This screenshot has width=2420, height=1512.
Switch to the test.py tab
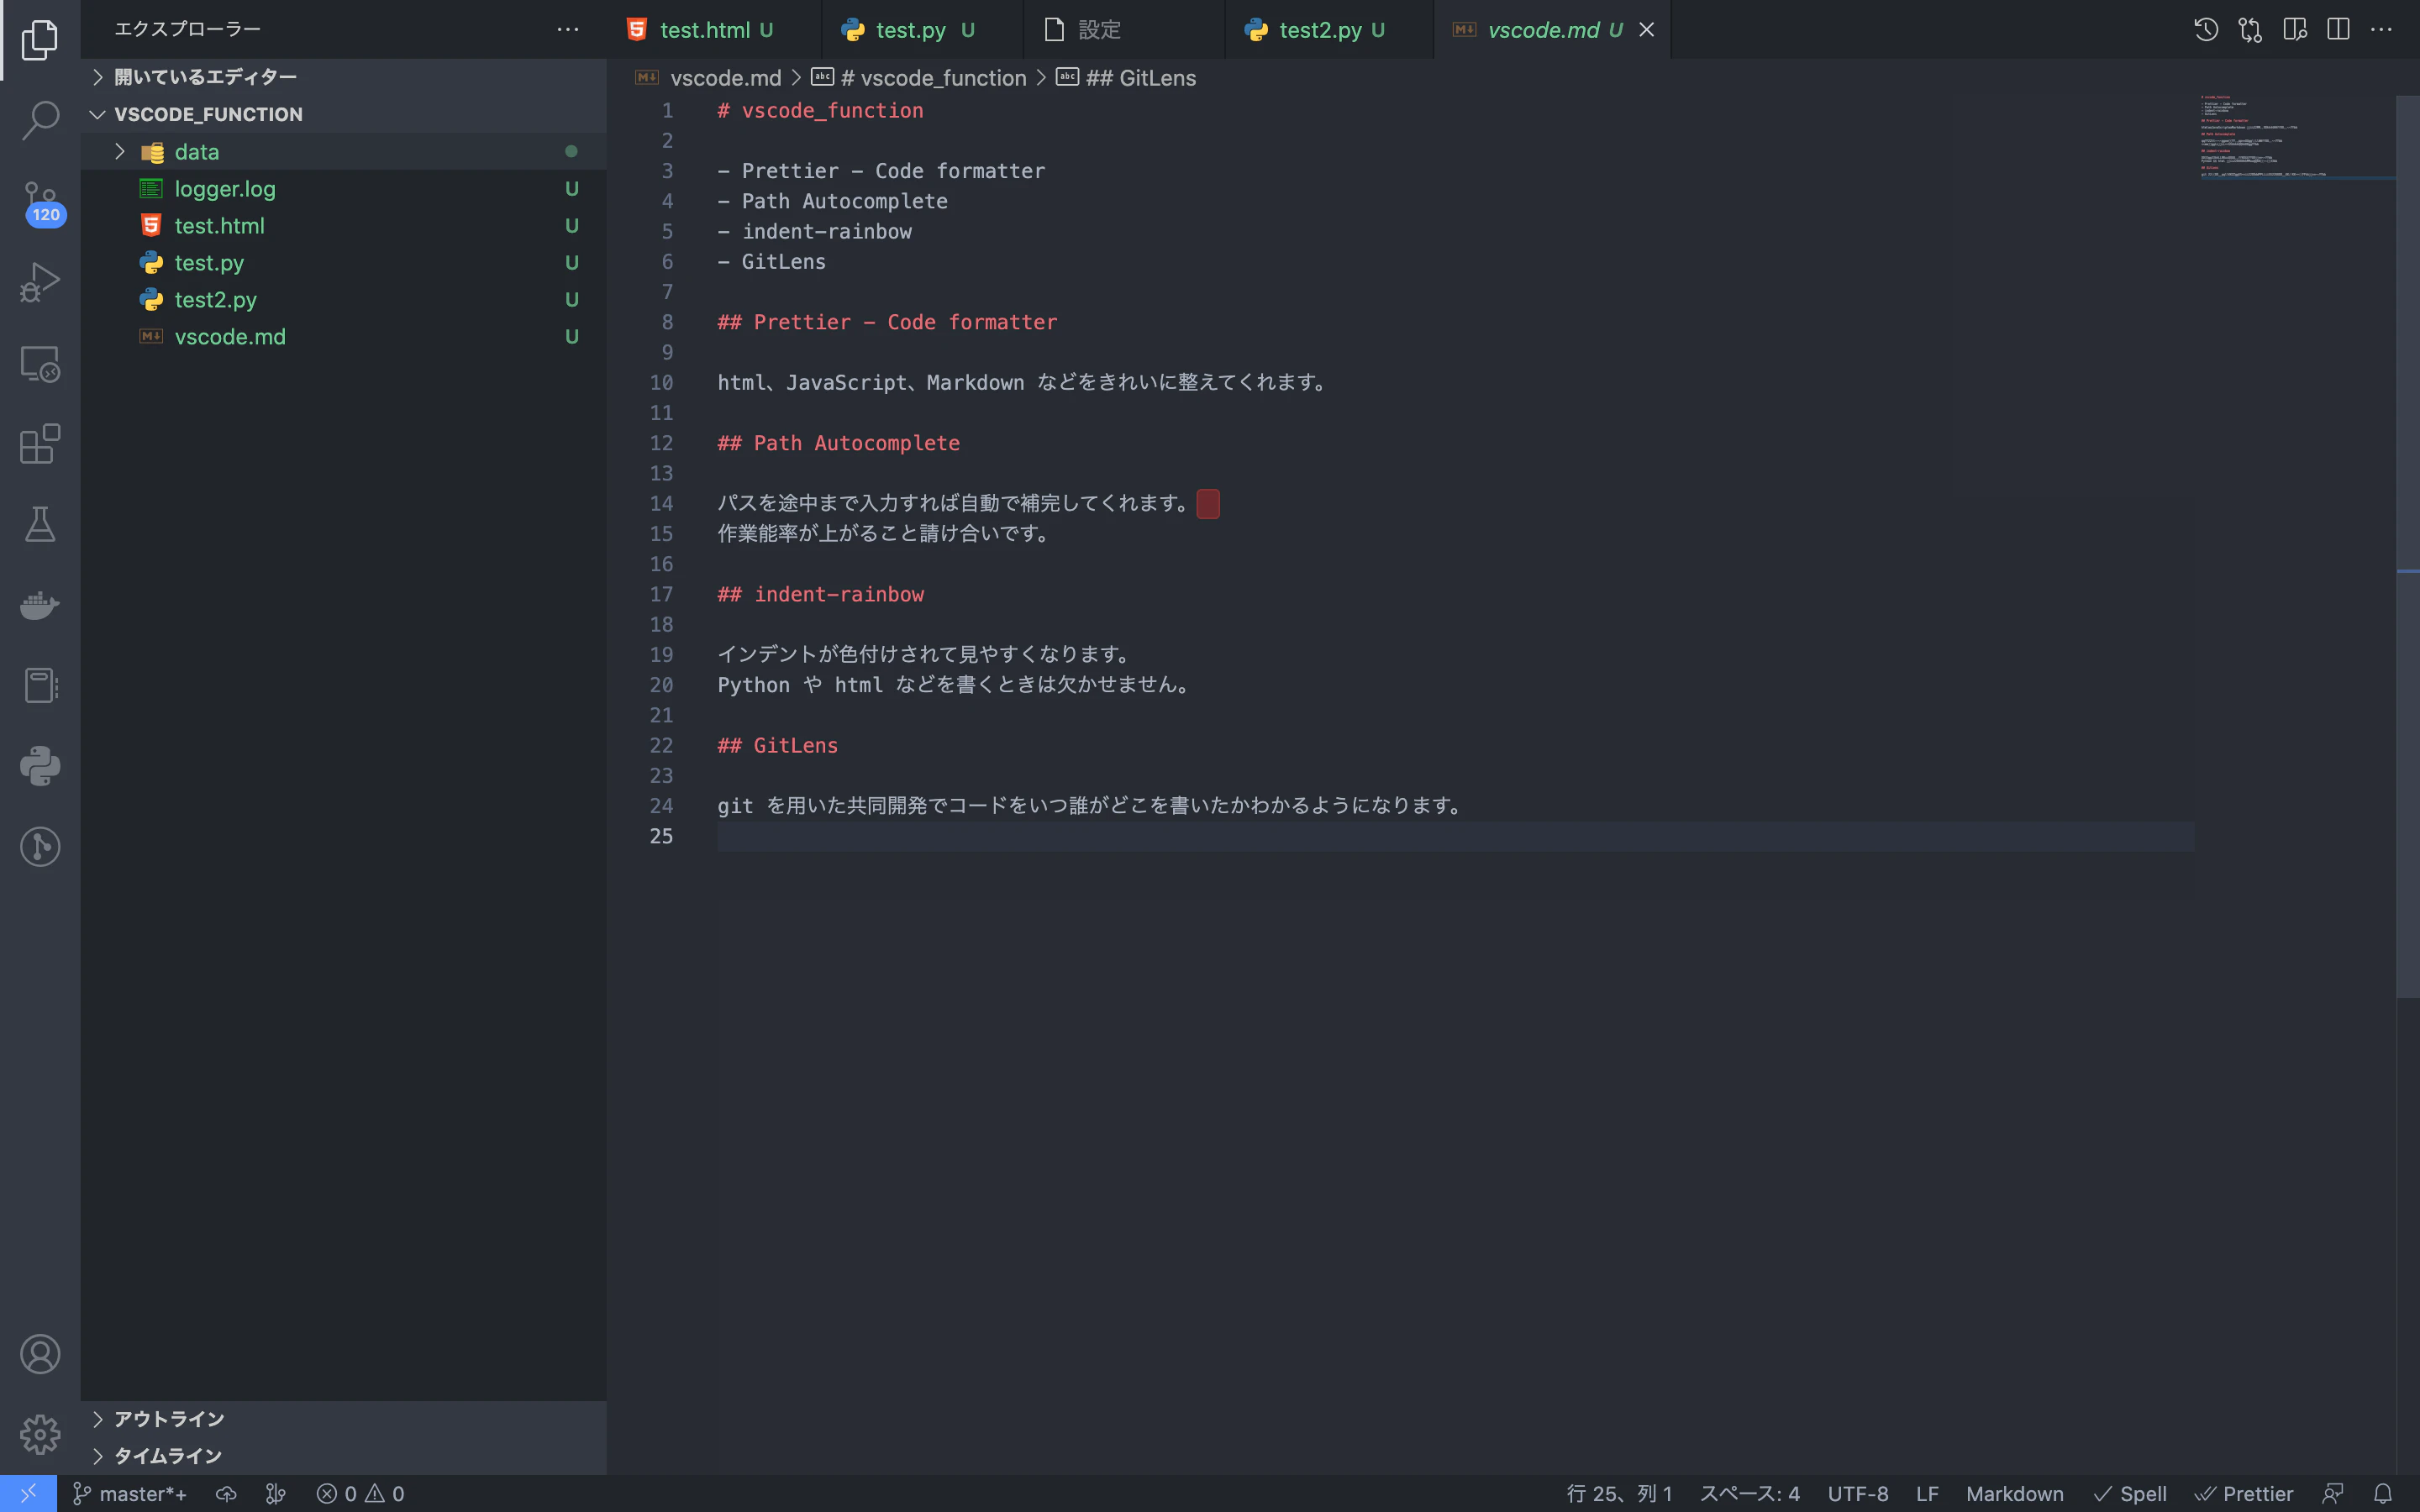(x=922, y=30)
